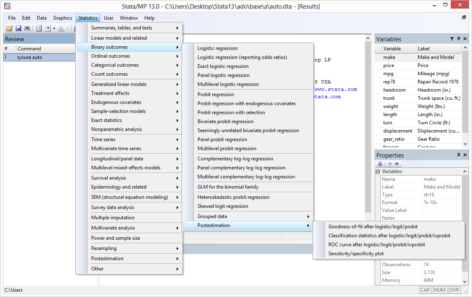Click the filter icon in Variables panel

(452, 39)
